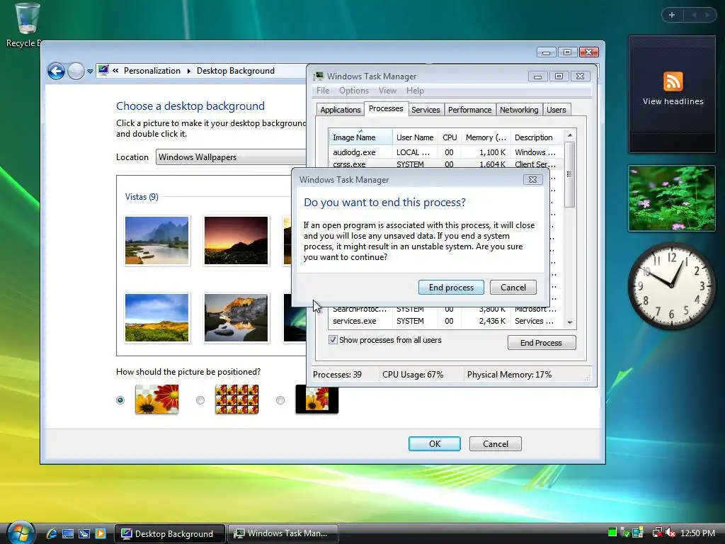Image resolution: width=725 pixels, height=544 pixels.
Task: Launch Internet Explorer from Quick Launch
Action: 52,533
